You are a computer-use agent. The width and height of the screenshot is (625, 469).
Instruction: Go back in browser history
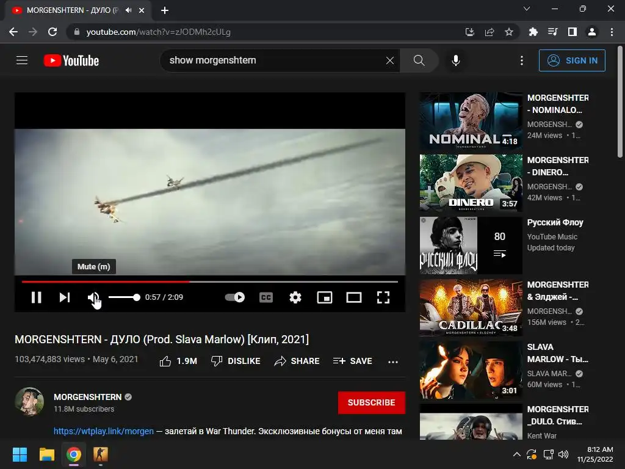(13, 32)
